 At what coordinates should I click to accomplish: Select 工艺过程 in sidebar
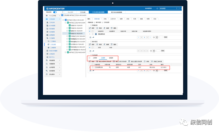point(53,44)
